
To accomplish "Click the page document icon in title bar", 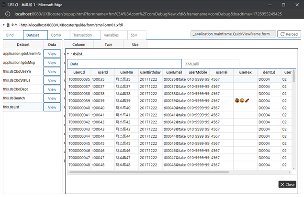I will [x=3, y=5].
